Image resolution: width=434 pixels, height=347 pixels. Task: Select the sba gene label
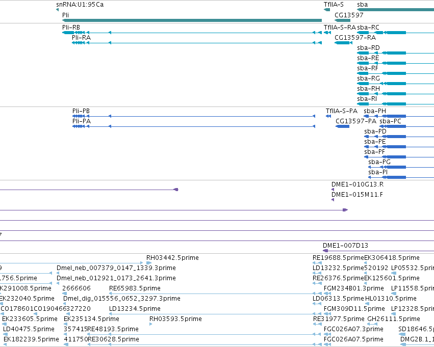pos(362,5)
